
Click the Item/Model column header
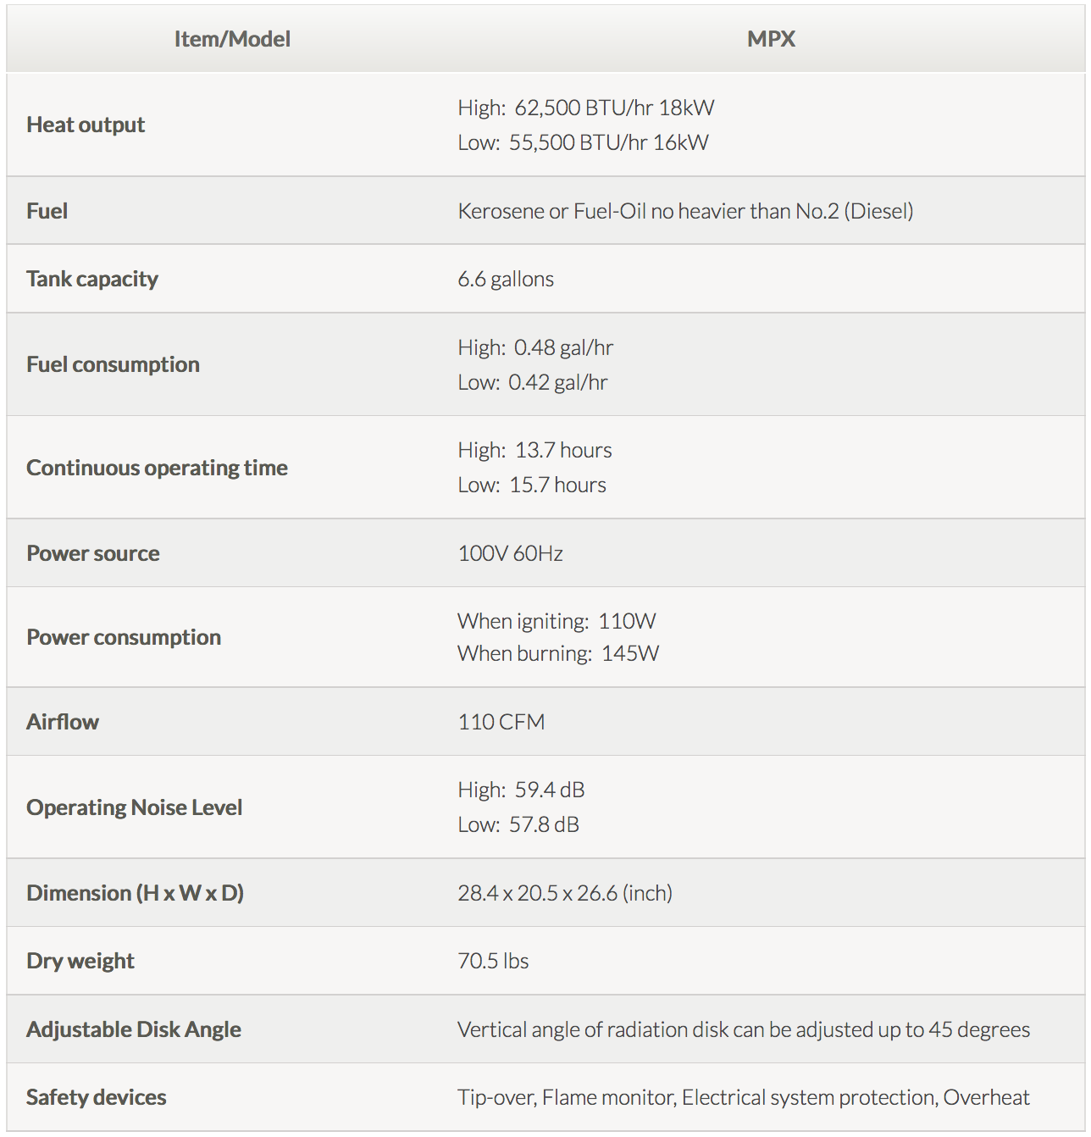[232, 39]
